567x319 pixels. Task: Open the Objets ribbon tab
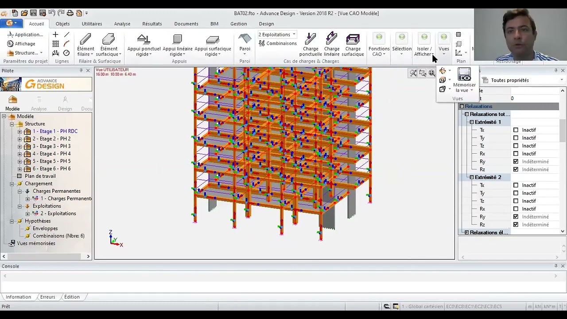[x=62, y=23]
